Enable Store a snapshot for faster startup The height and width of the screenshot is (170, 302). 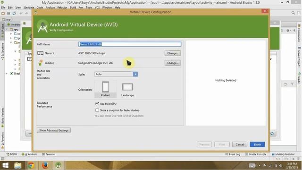97,110
